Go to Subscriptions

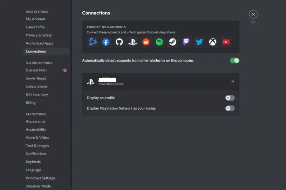(x=46, y=86)
